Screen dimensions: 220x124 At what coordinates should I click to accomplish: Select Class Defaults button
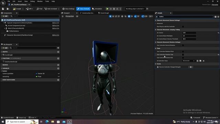(x=83, y=9)
